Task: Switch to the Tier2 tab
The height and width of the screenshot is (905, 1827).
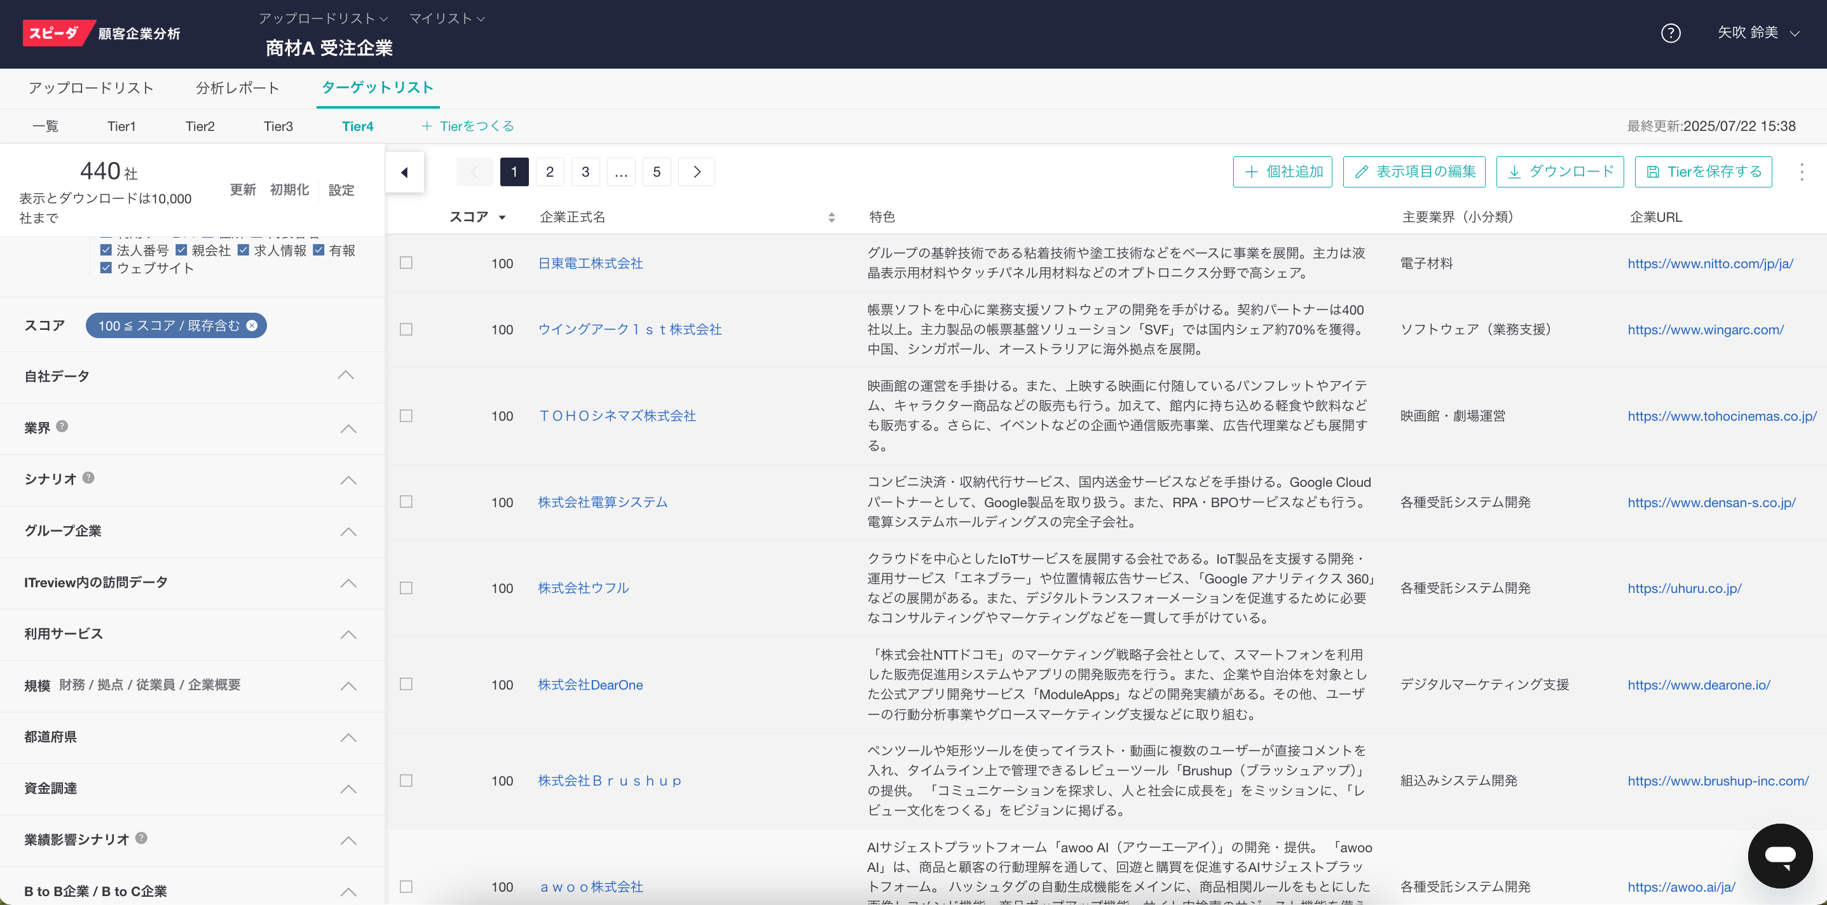Action: coord(200,126)
